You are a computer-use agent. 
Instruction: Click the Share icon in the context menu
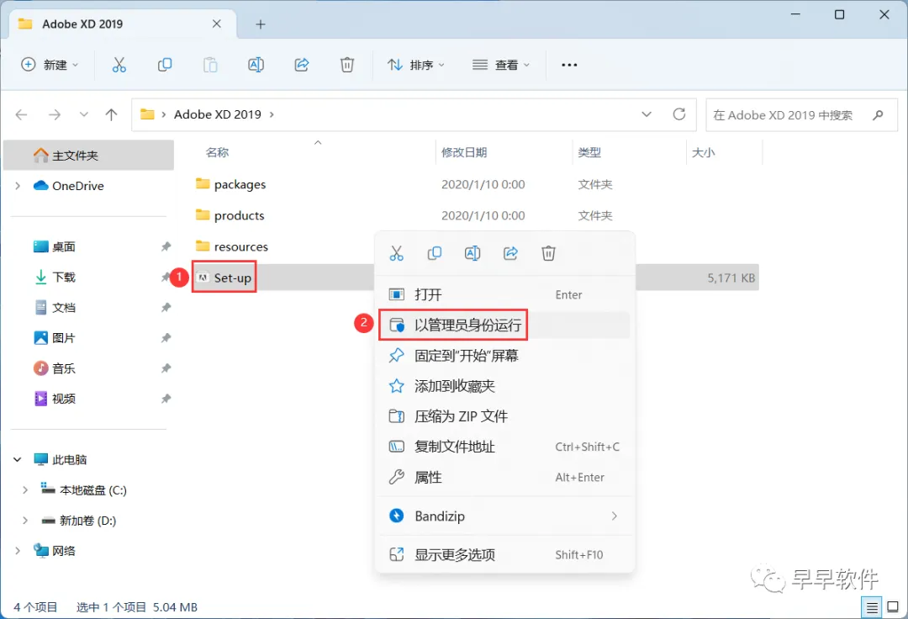pyautogui.click(x=510, y=253)
